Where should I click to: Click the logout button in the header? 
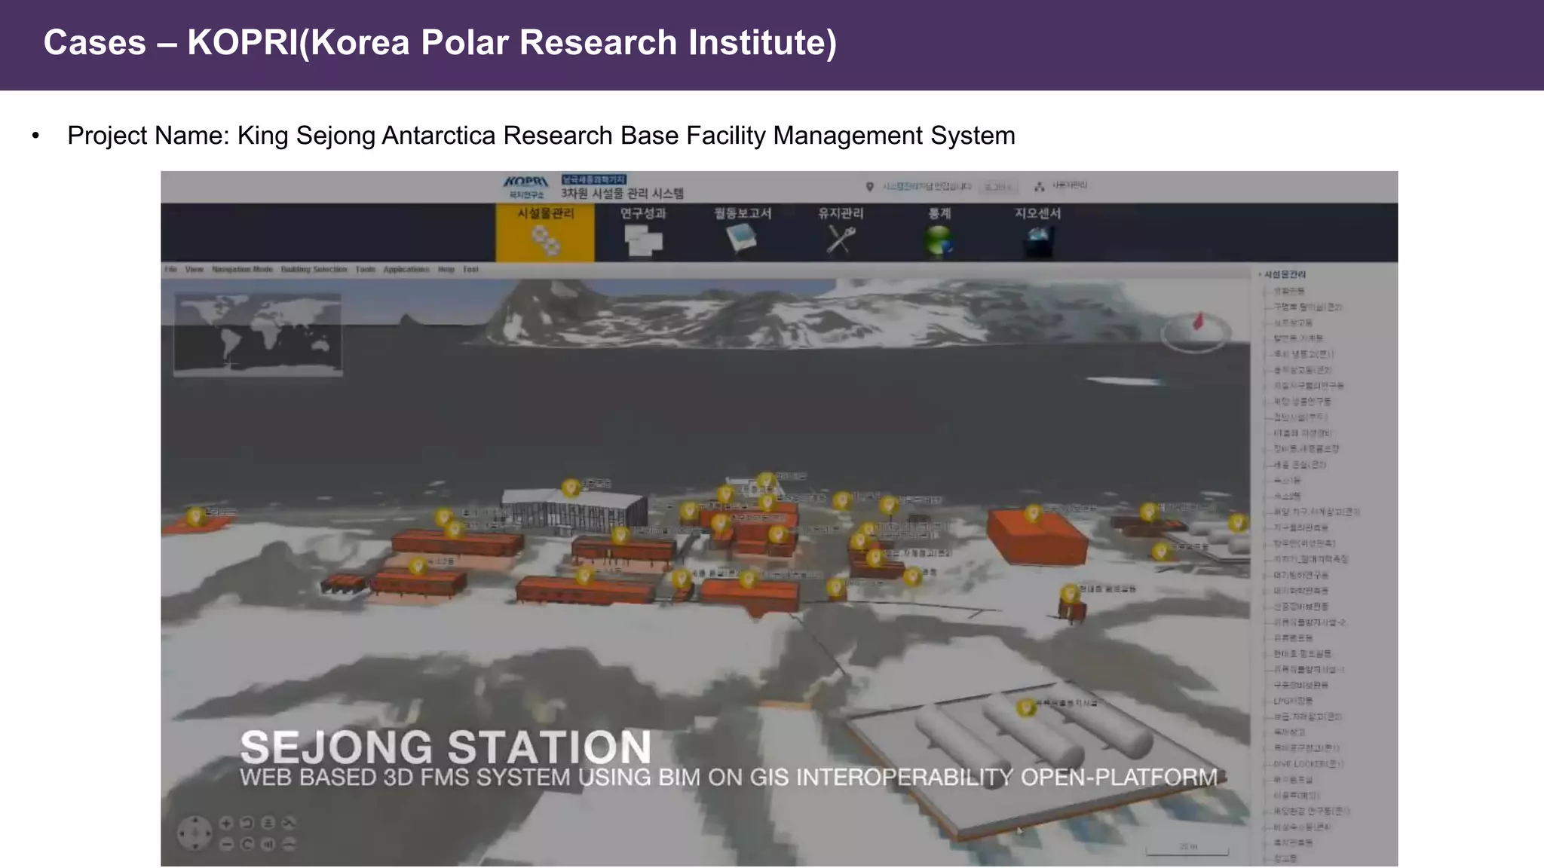pyautogui.click(x=998, y=187)
